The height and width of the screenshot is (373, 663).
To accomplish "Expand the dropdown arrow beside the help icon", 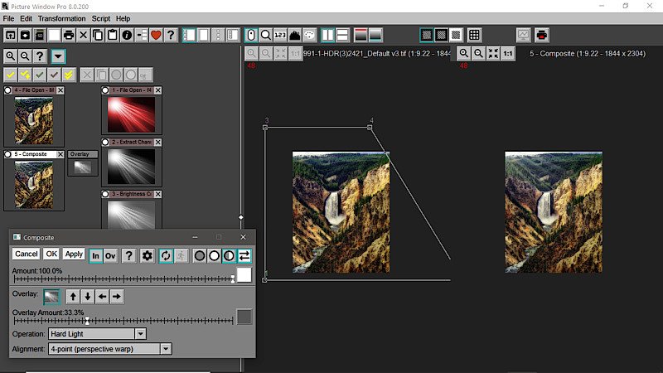I will (58, 56).
